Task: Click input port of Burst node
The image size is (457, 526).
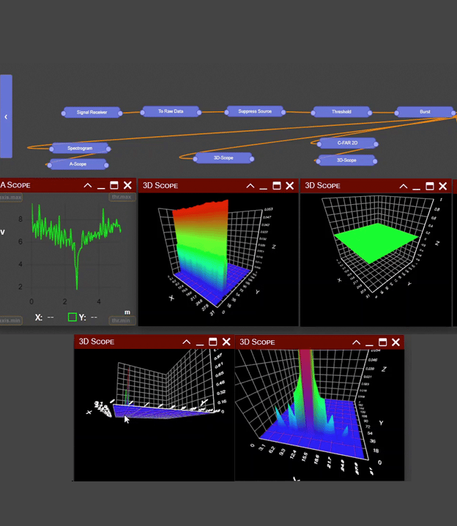Action: pos(397,113)
